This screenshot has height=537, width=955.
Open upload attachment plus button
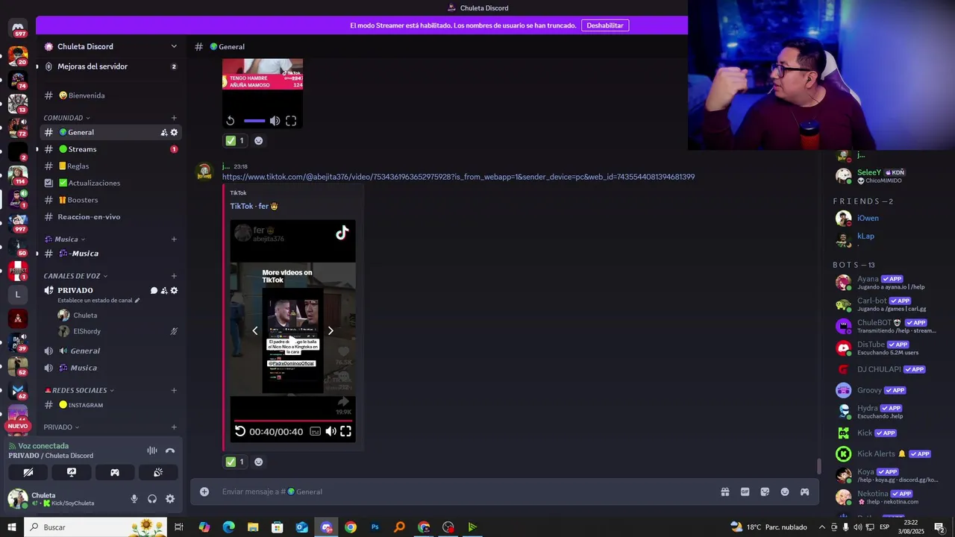click(204, 492)
